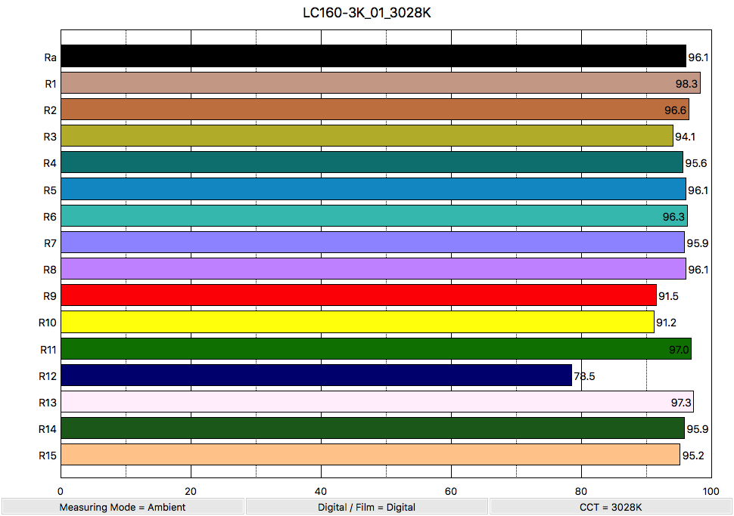
Task: Click the Digital / Film = Digital button
Action: coord(366,507)
